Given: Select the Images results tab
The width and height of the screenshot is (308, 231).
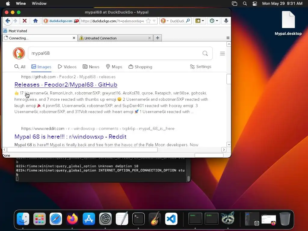Looking at the screenshot, I should (x=41, y=67).
